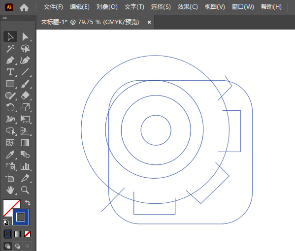Viewport: 295px width, 251px height.
Task: Swap fill and stroke colors
Action: (x=28, y=202)
